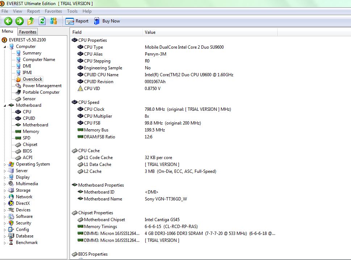Open the File menu
This screenshot has height=260, width=351.
5,11
